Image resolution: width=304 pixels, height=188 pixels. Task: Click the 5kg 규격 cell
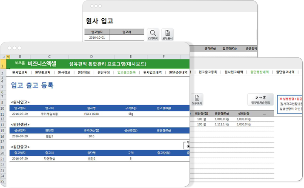(131, 114)
